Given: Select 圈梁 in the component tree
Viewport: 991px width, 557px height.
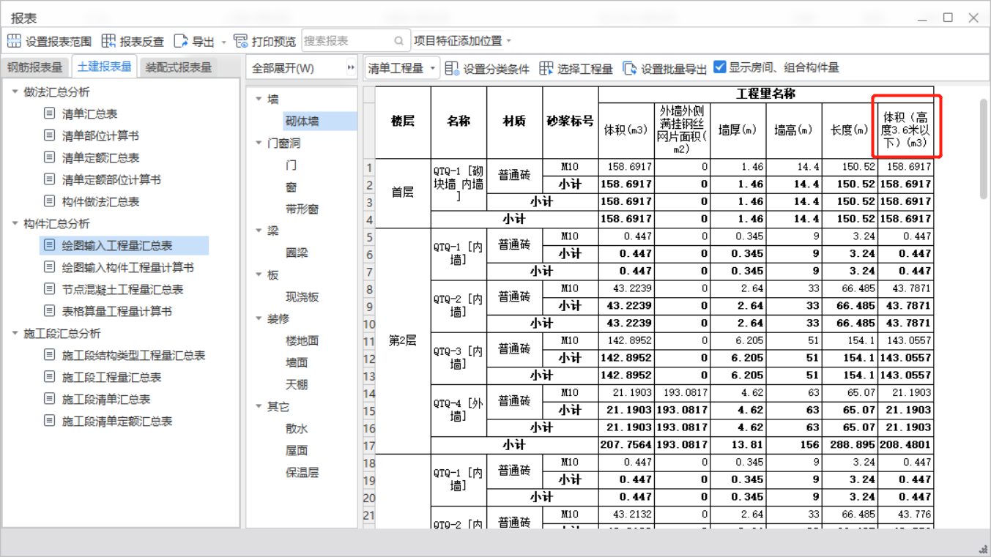Looking at the screenshot, I should point(297,253).
